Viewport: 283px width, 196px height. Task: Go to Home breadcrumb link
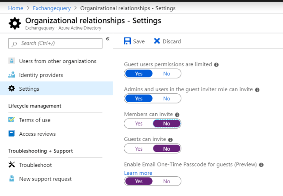coord(15,8)
